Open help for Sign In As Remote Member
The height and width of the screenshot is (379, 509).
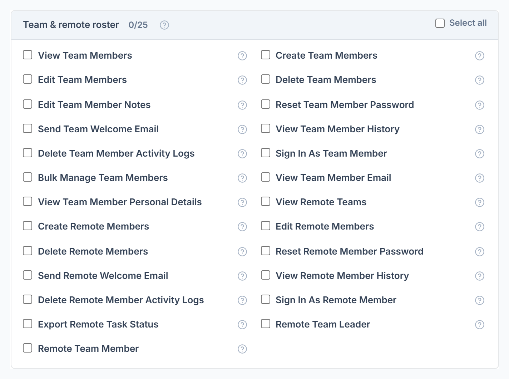point(480,300)
